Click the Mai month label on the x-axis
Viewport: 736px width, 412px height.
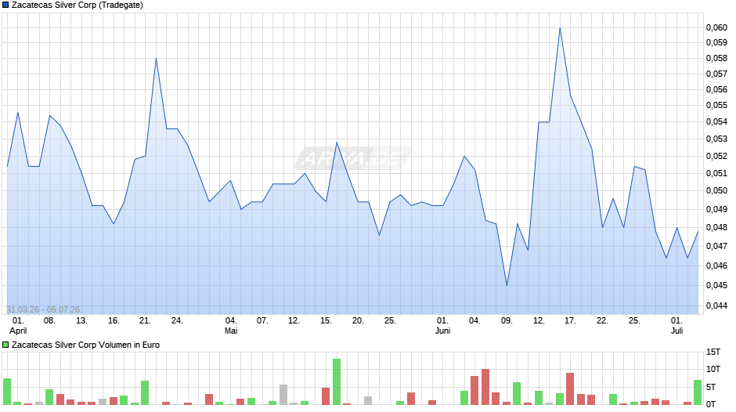coord(231,331)
